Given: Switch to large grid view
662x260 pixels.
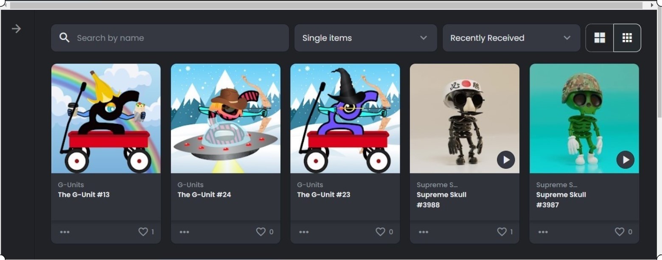Looking at the screenshot, I should point(600,38).
